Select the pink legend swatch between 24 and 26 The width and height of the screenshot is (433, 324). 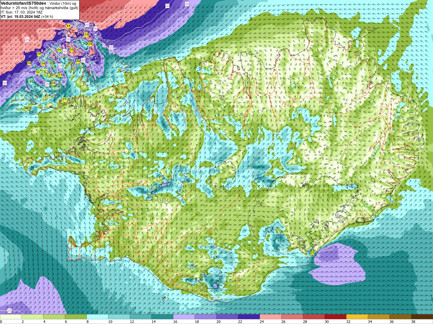(271, 317)
